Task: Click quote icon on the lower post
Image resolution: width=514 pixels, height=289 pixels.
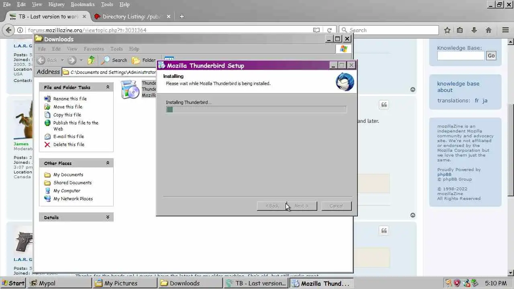Action: pyautogui.click(x=384, y=230)
